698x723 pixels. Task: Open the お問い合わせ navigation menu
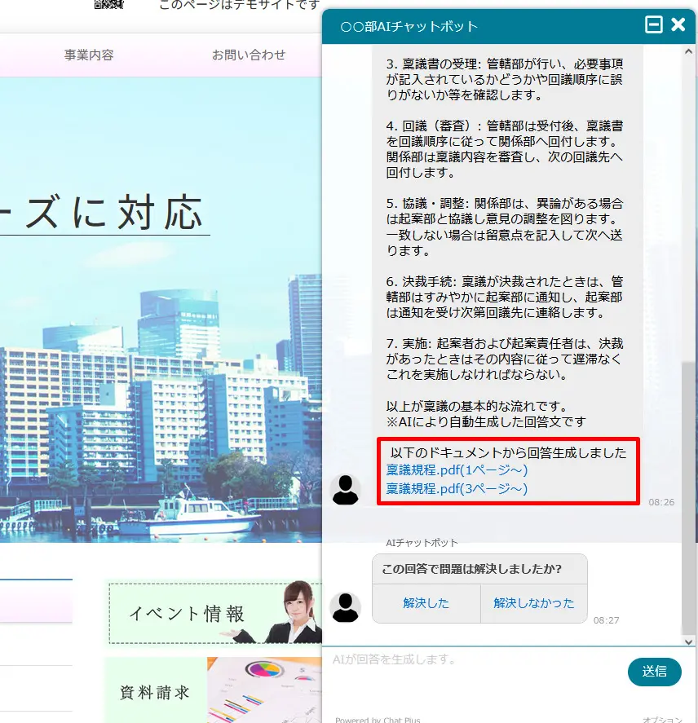(249, 55)
